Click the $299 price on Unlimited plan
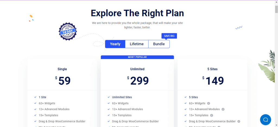The width and height of the screenshot is (278, 127). coord(138,80)
